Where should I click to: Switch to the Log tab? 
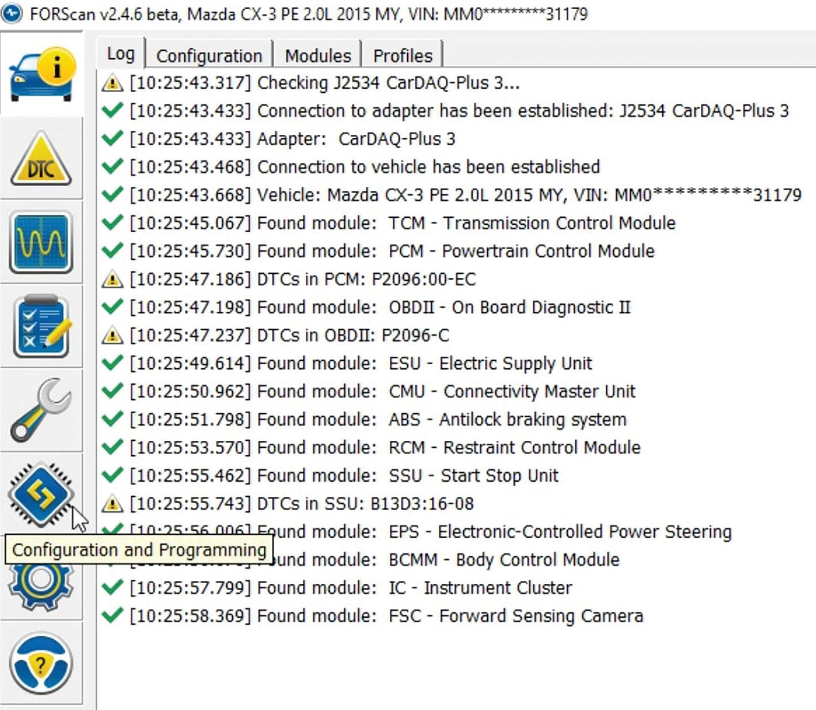click(121, 54)
